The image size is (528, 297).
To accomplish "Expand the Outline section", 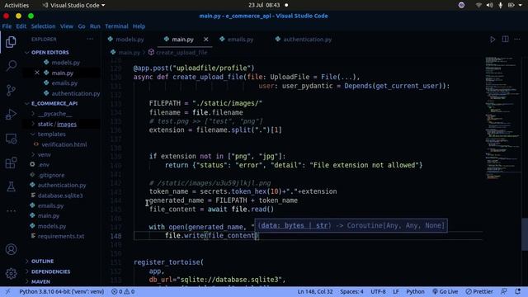I will (x=42, y=262).
